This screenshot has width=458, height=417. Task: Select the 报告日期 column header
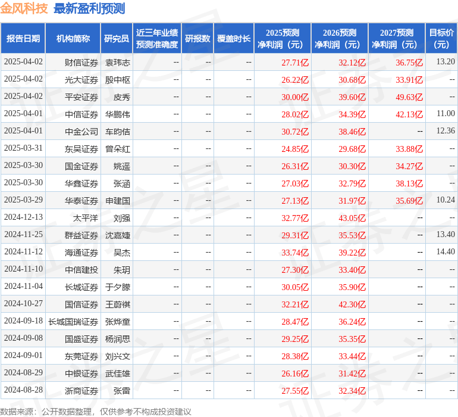pyautogui.click(x=23, y=39)
